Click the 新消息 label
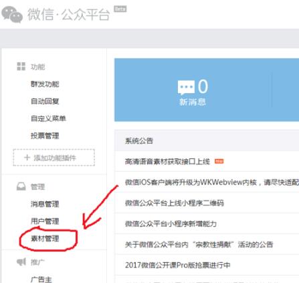The width and height of the screenshot is (299, 283). coord(193,102)
